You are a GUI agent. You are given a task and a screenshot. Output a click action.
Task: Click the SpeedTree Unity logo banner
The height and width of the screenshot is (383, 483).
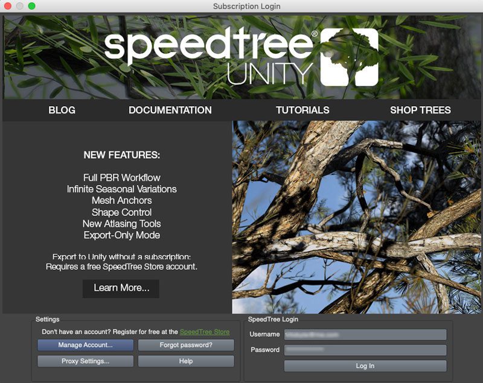pos(241,57)
